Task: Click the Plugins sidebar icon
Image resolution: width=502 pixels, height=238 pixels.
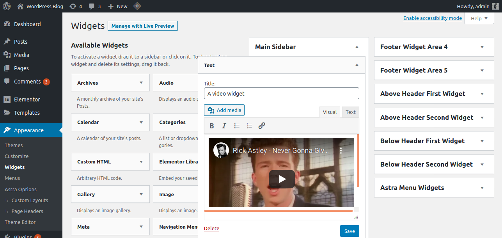Action: (7, 236)
